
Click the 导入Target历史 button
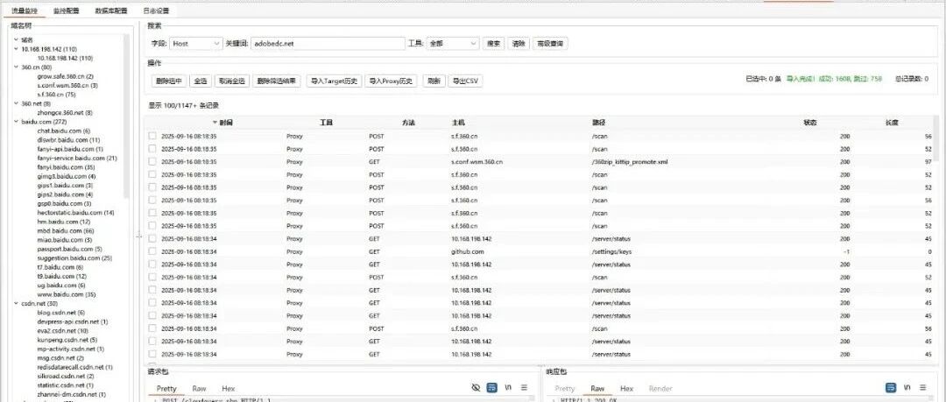[334, 81]
